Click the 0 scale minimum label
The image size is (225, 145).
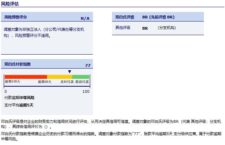[5, 91]
